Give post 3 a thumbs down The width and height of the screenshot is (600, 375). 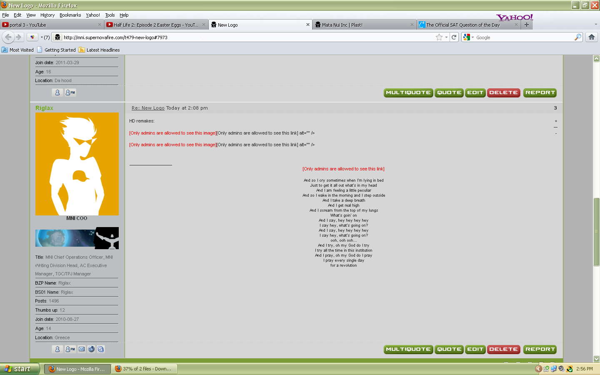(556, 133)
